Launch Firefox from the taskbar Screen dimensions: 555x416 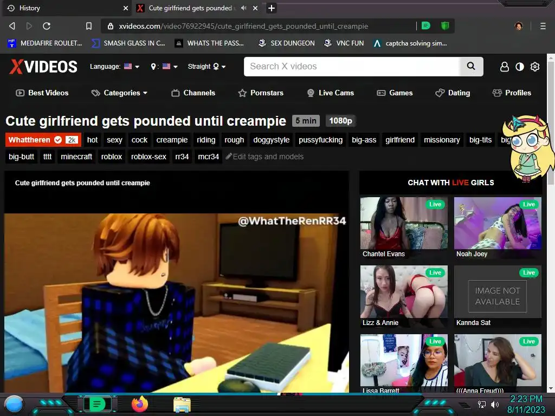(x=140, y=404)
